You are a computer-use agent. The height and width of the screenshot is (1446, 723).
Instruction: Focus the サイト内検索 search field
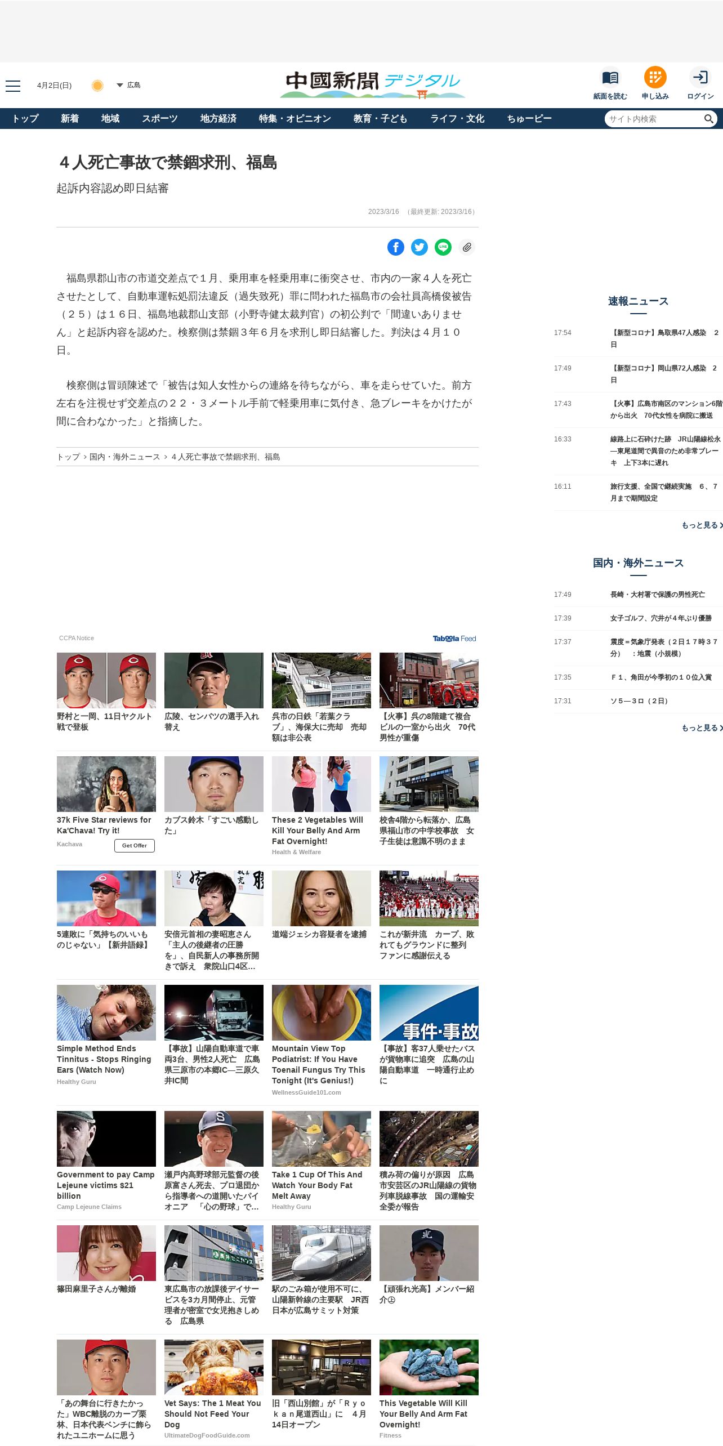coord(653,119)
